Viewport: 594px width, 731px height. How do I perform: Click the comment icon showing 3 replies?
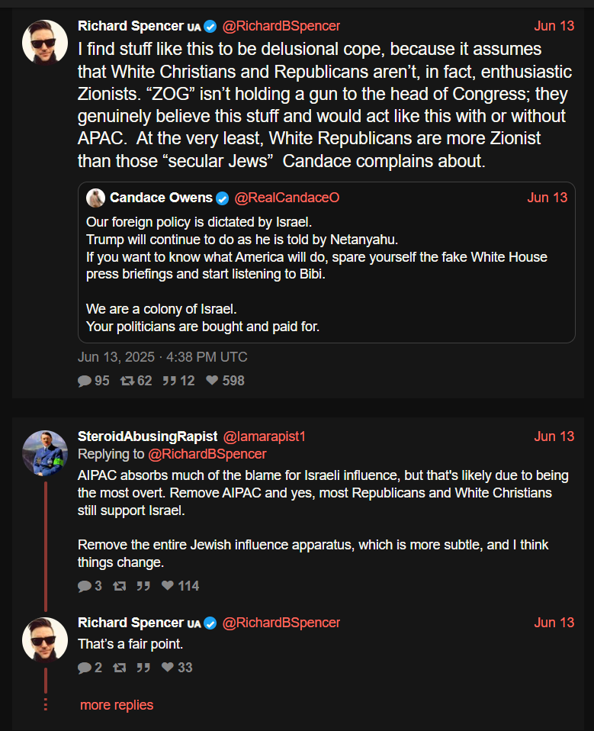(85, 586)
